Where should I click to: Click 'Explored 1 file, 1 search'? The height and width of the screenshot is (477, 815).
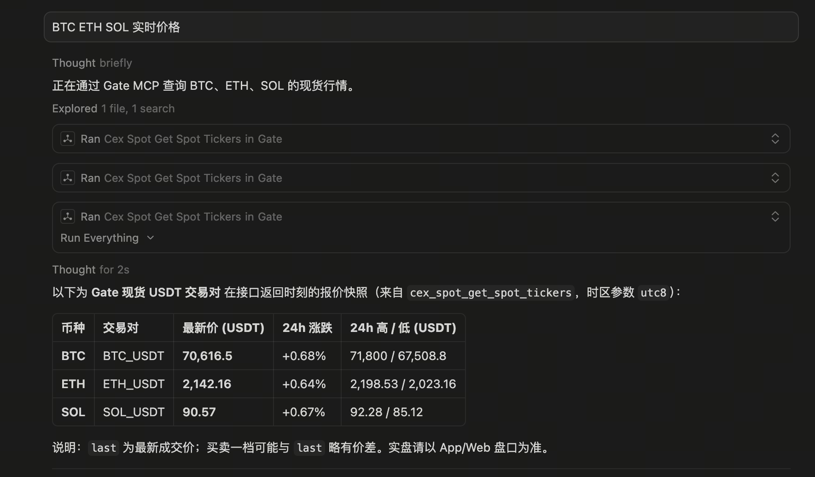coord(113,108)
